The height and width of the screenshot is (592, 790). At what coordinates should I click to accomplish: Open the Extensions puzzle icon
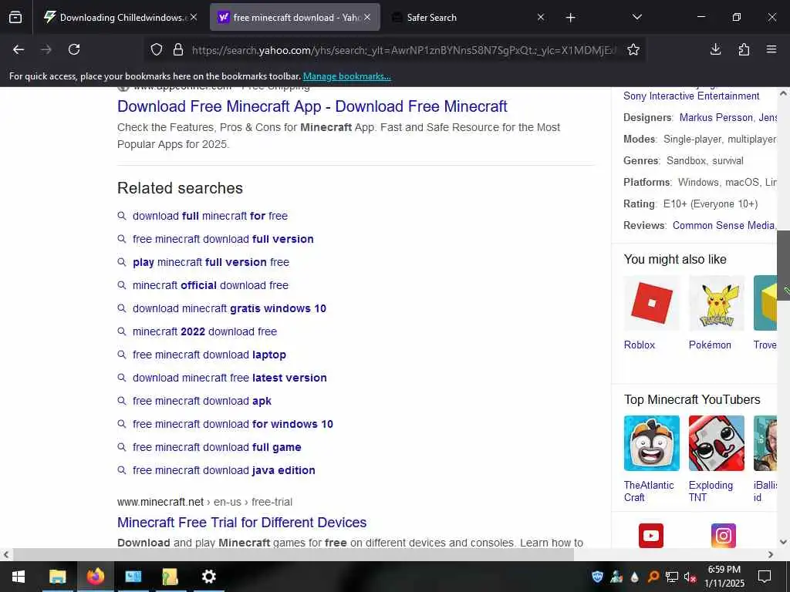click(x=744, y=49)
